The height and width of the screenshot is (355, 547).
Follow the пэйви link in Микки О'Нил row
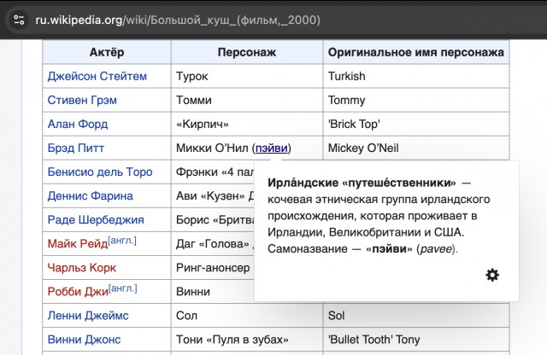pos(272,148)
